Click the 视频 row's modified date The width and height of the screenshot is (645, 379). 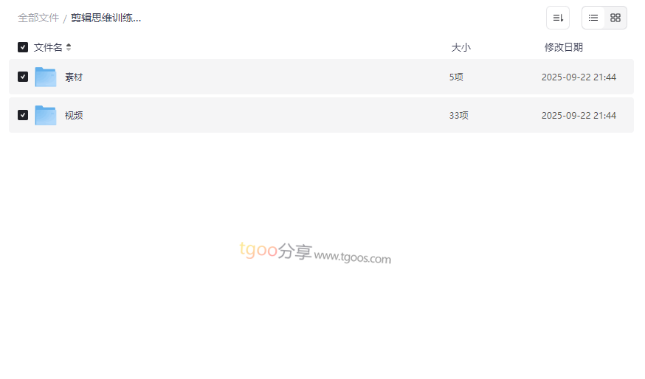pyautogui.click(x=579, y=115)
